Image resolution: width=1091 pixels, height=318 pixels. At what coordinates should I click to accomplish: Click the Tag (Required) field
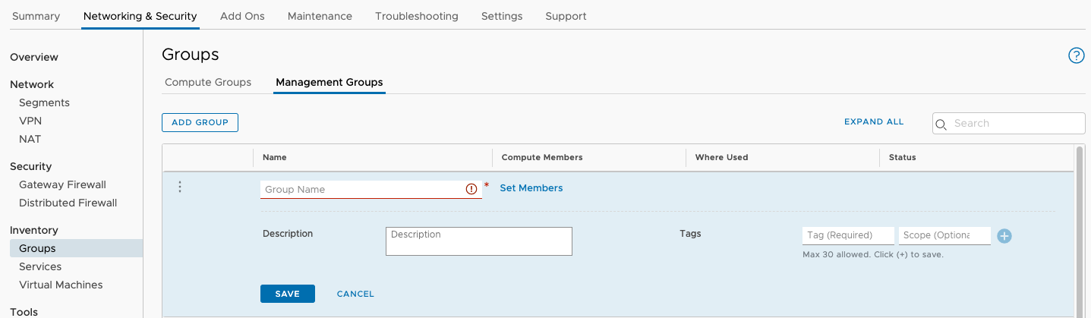point(847,235)
